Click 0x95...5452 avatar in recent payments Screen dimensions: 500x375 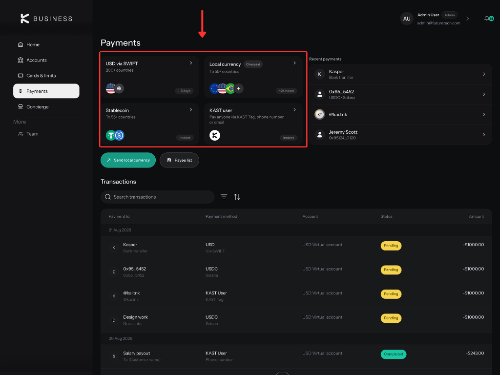coord(319,94)
